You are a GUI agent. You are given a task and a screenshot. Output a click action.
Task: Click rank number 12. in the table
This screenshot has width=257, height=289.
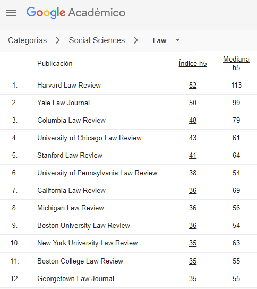coord(15,278)
